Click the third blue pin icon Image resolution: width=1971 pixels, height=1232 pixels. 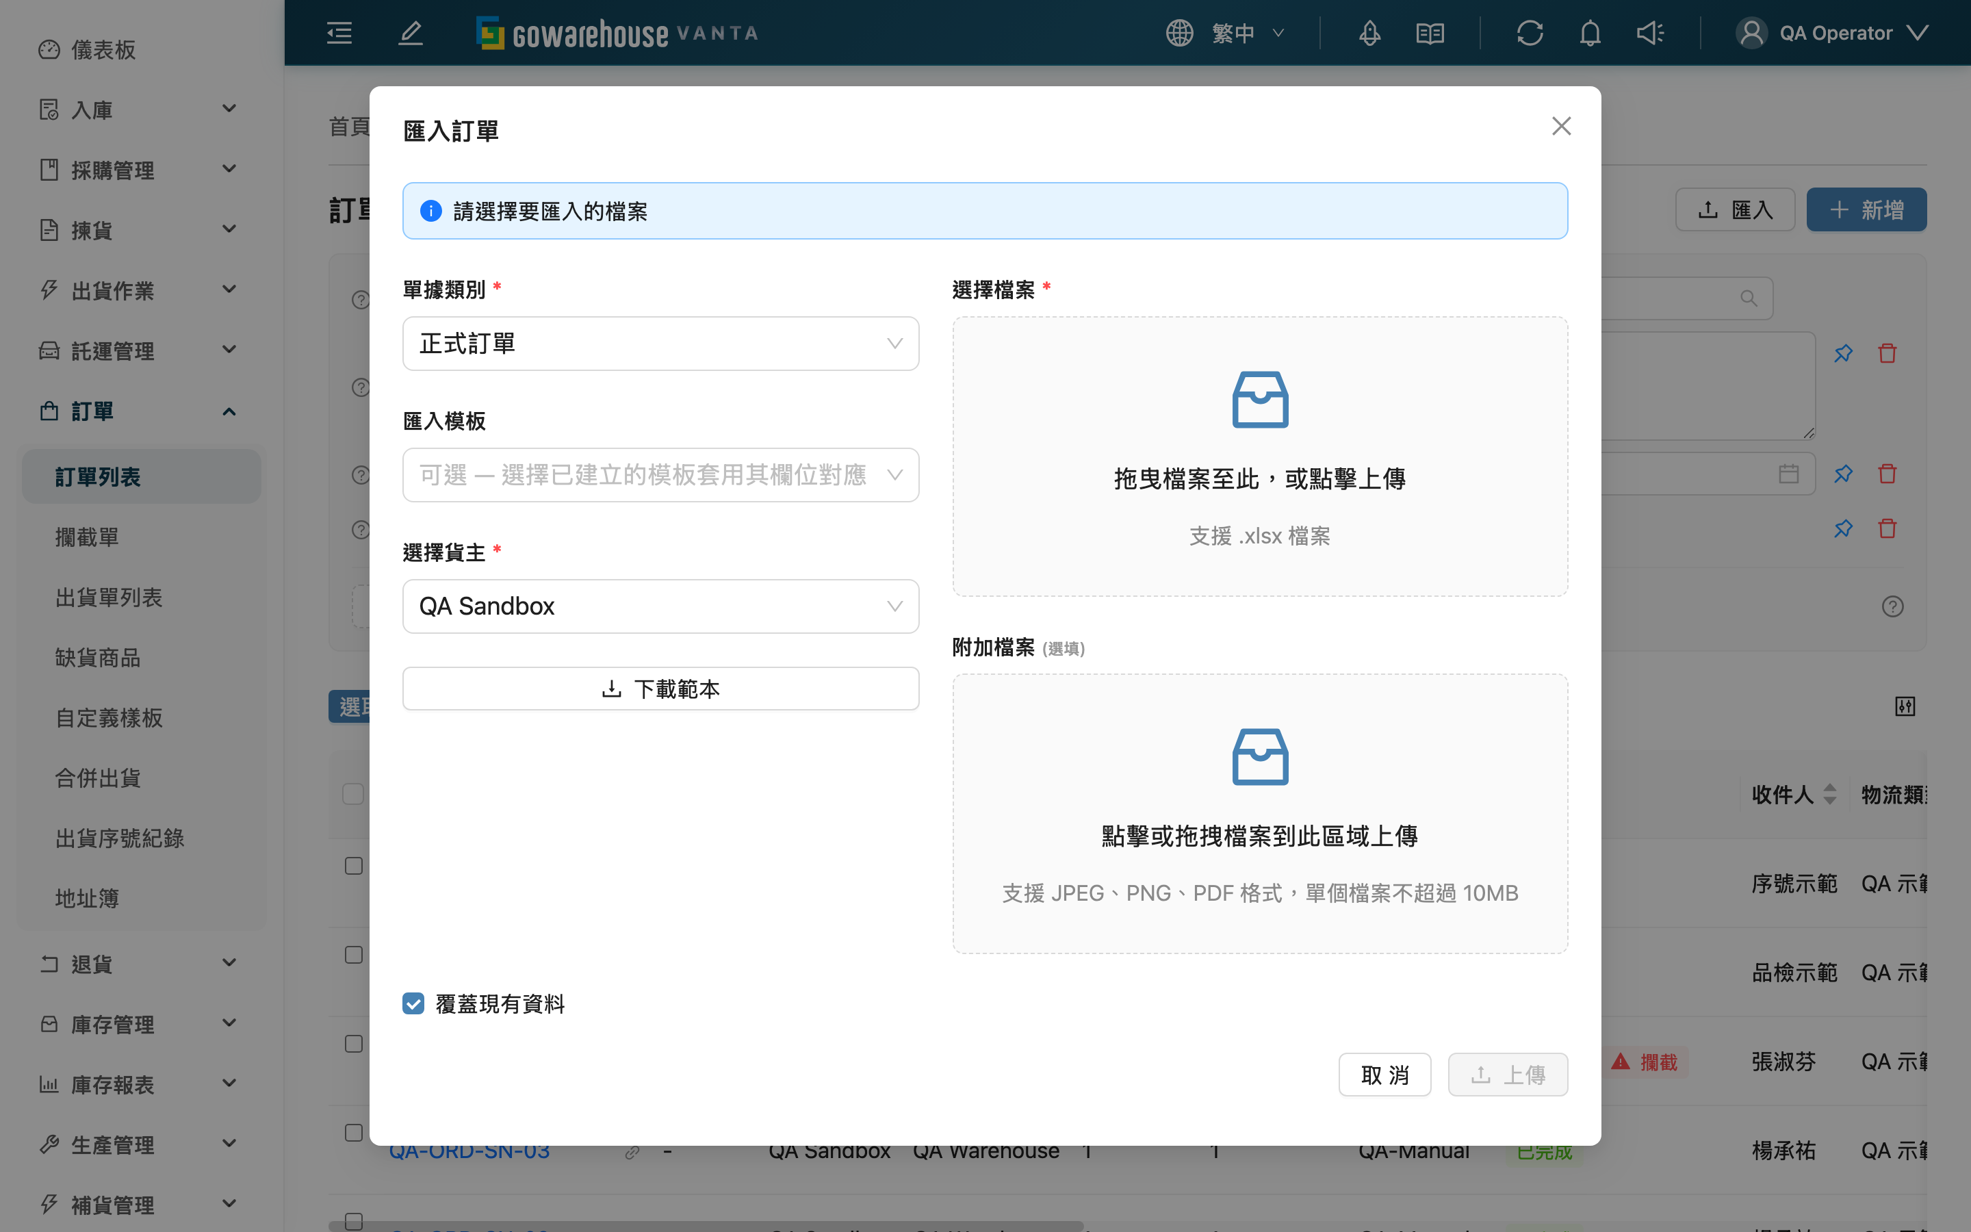click(x=1843, y=528)
